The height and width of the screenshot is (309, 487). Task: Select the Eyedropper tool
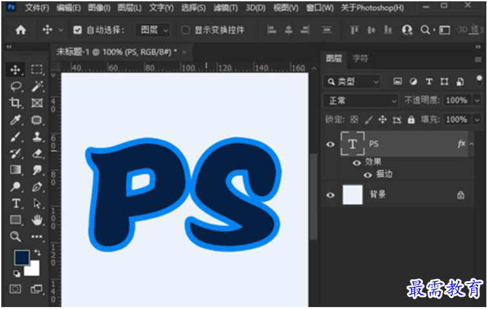click(16, 120)
